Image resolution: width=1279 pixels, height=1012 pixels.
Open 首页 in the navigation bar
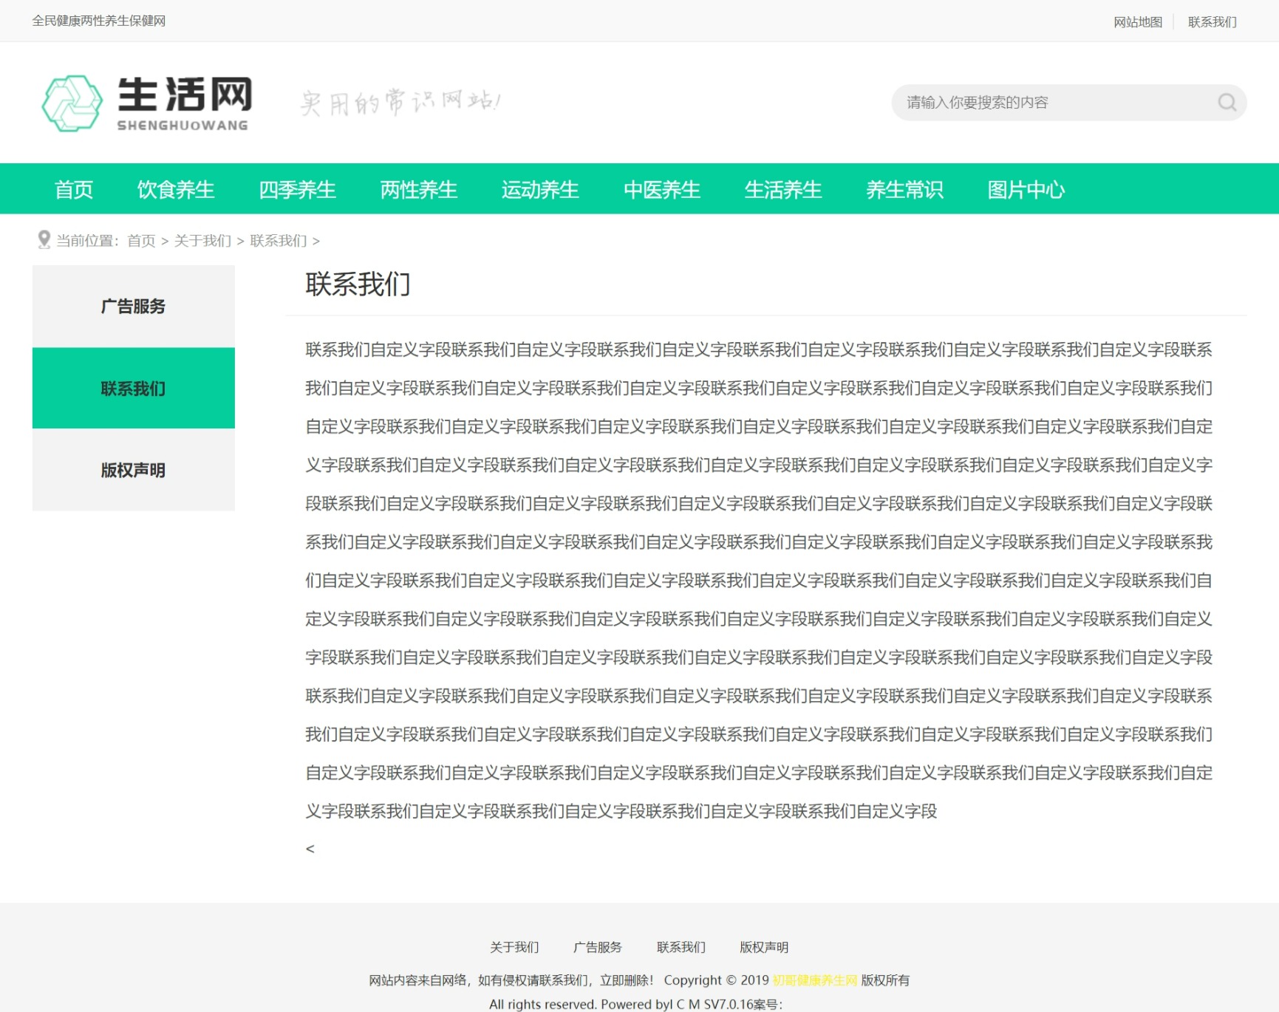(x=74, y=190)
